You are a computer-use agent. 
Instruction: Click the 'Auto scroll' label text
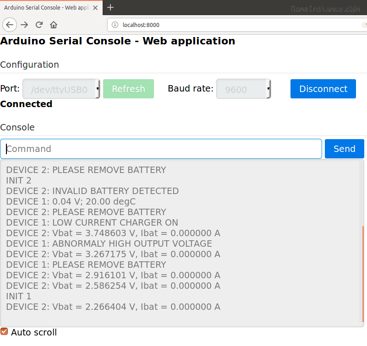pyautogui.click(x=34, y=332)
